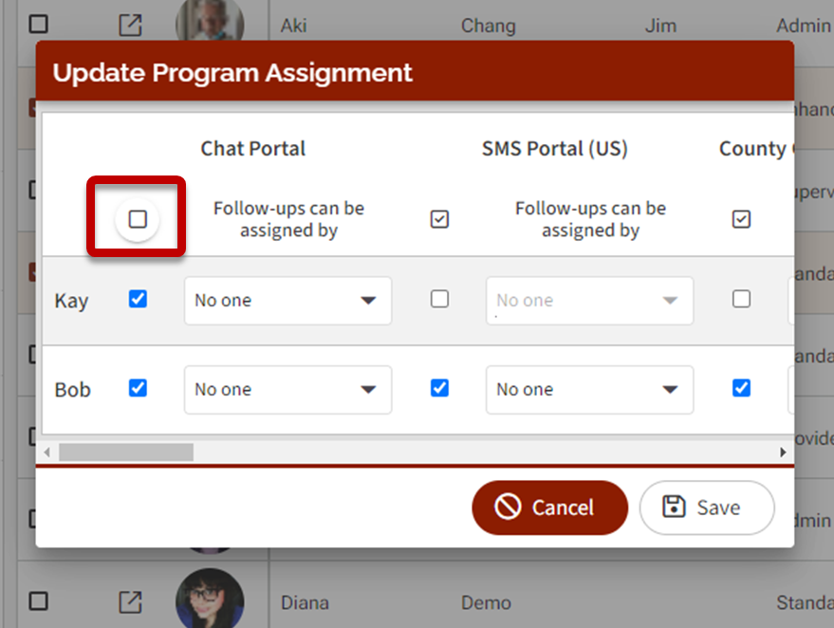Cancel the program assignment update
Image resolution: width=834 pixels, height=628 pixels.
pos(549,508)
